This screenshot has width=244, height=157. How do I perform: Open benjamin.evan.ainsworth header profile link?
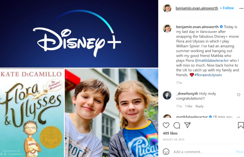point(197,8)
